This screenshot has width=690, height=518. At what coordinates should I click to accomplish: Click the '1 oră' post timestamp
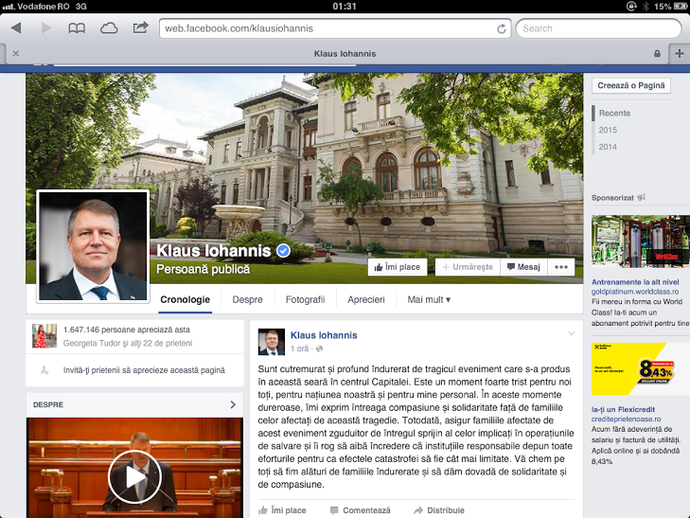299,348
